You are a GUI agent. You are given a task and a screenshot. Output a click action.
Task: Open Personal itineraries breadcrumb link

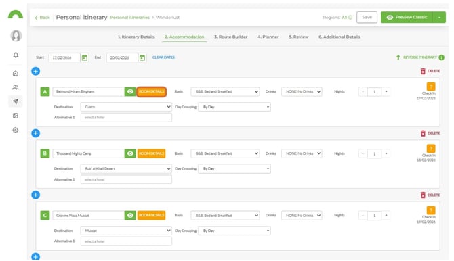pyautogui.click(x=129, y=18)
